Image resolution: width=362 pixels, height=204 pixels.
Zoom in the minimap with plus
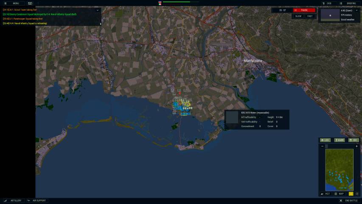tap(356, 146)
